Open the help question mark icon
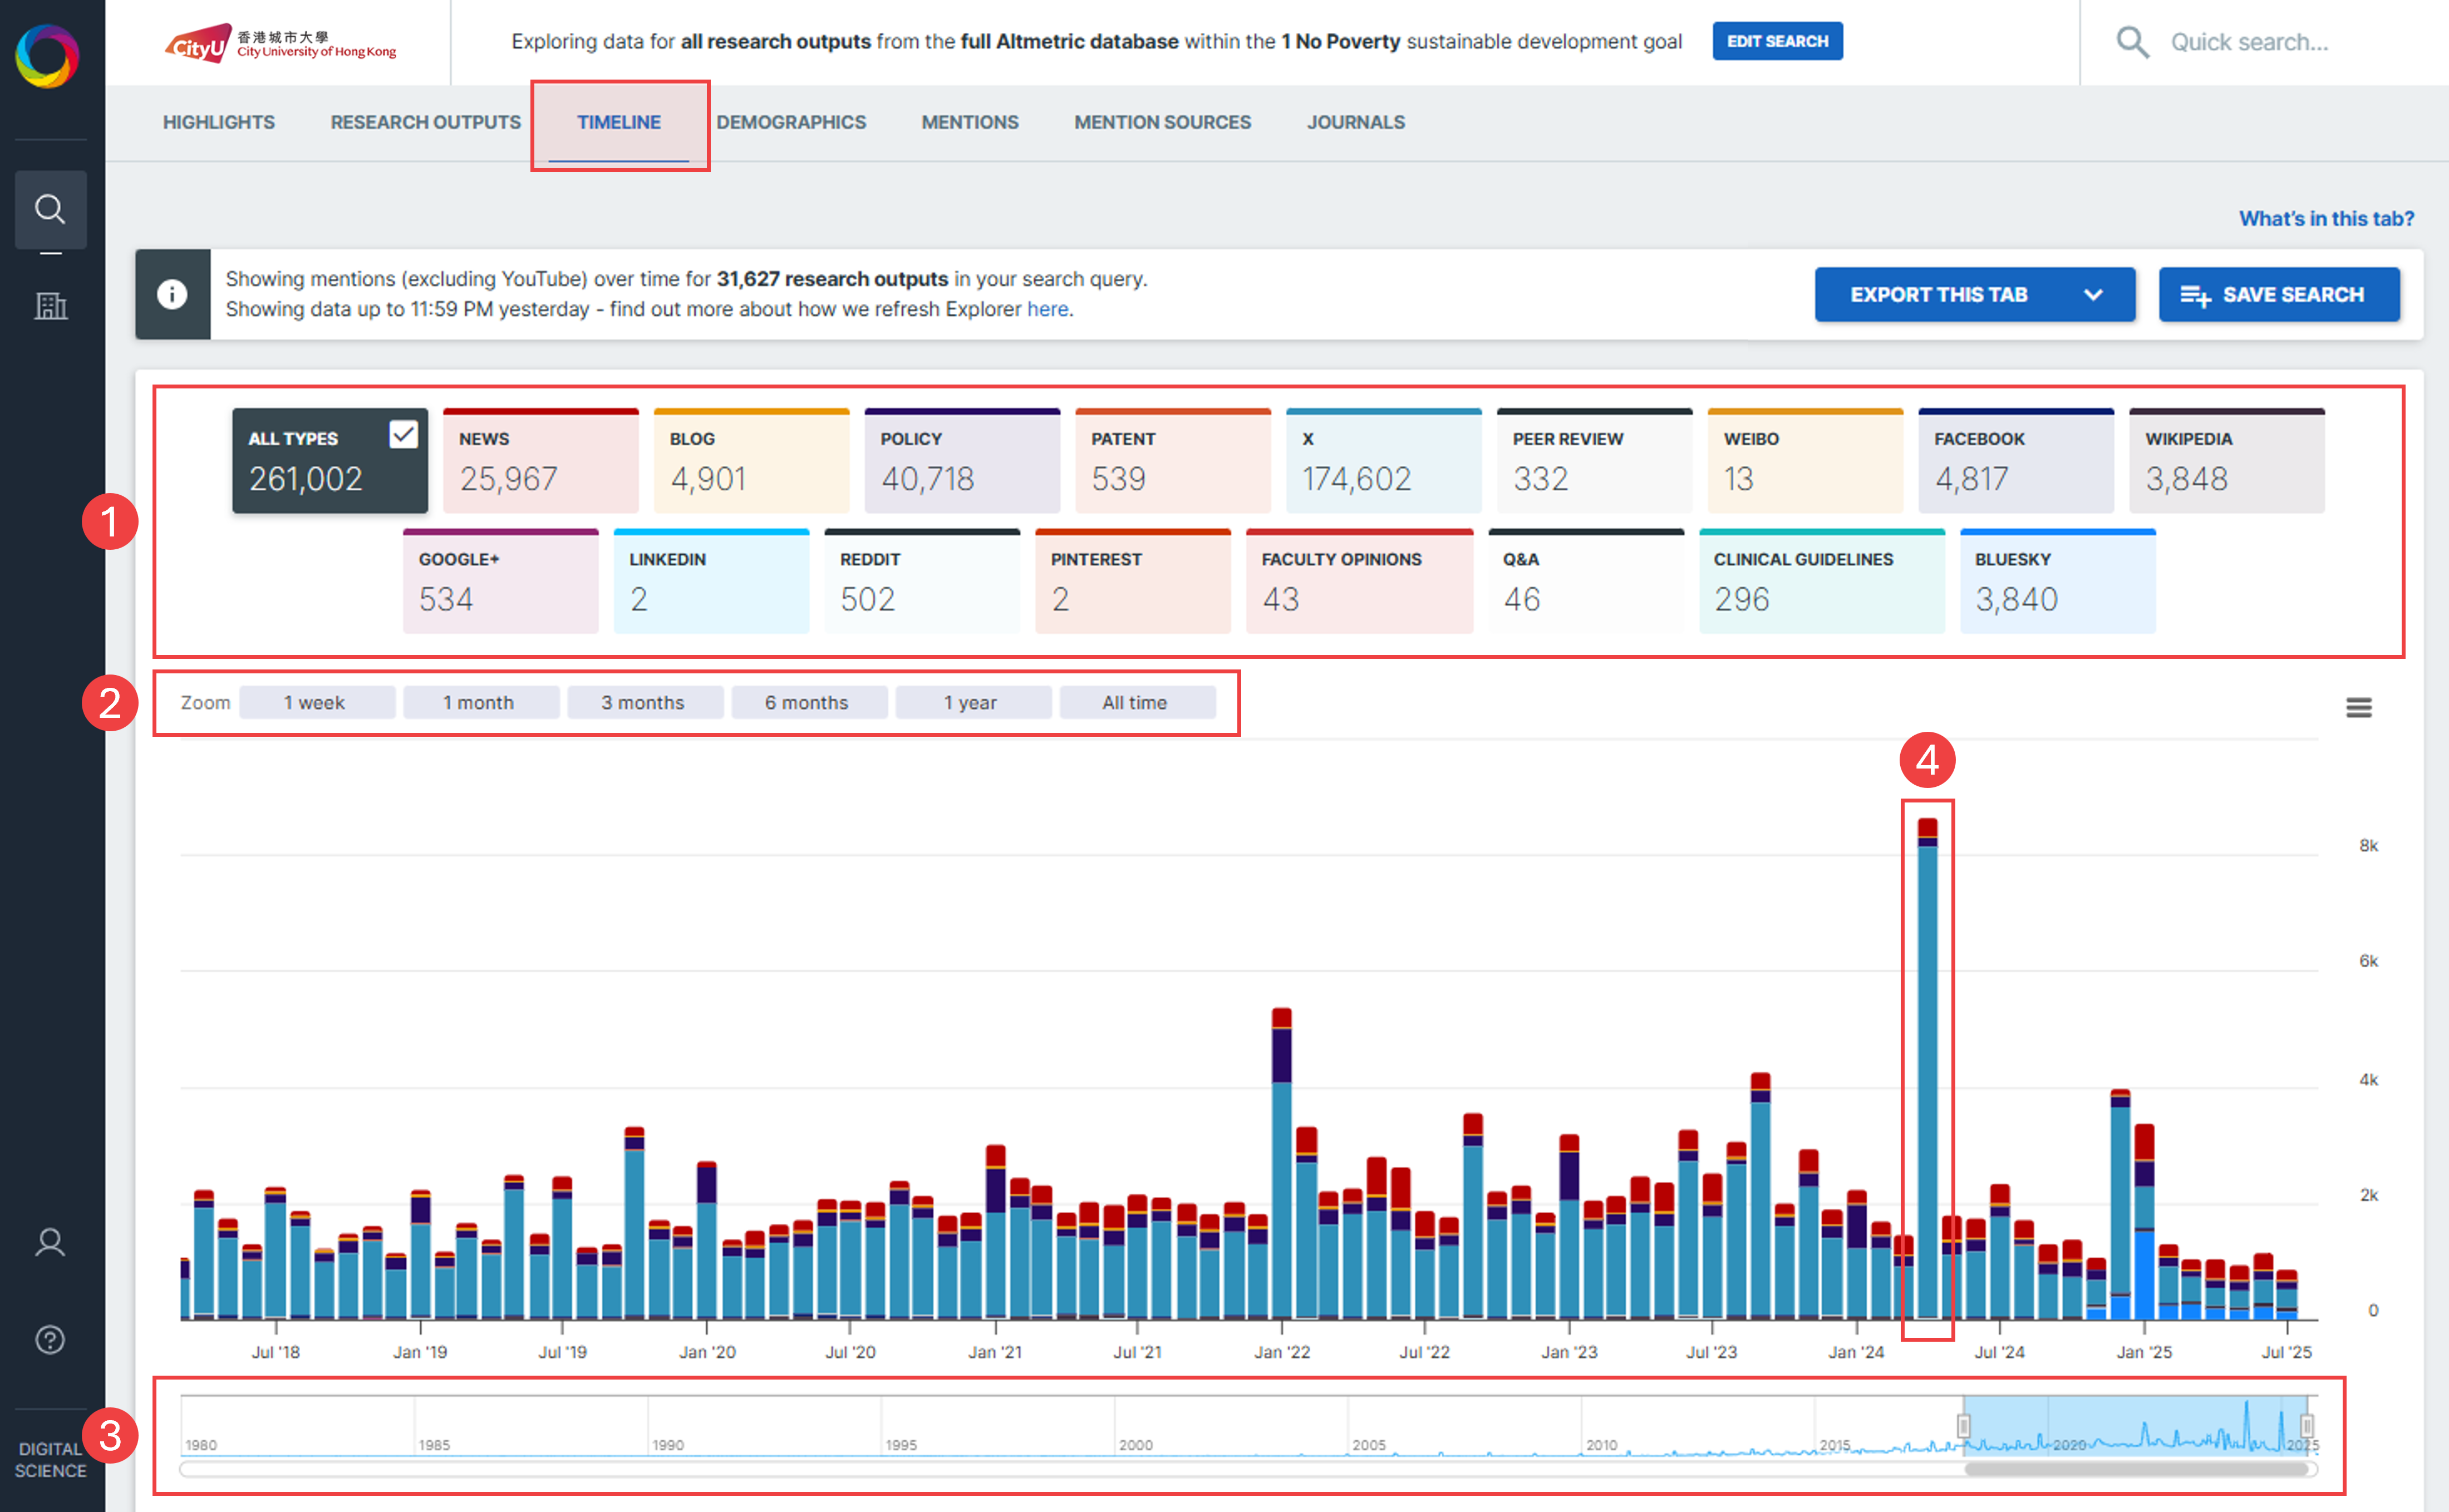 click(50, 1340)
